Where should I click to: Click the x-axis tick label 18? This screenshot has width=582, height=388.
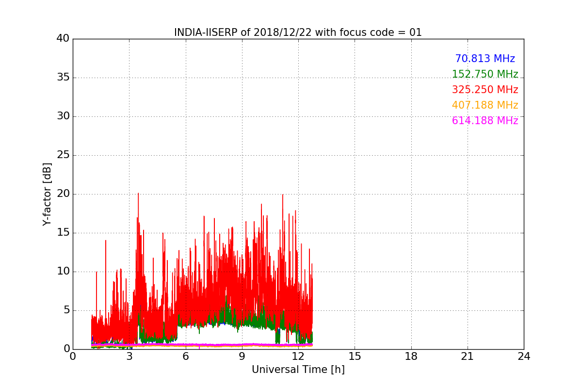coord(411,356)
